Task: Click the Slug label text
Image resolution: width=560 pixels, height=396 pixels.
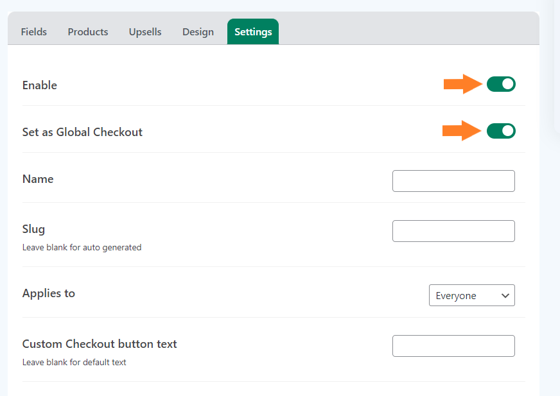Action: pyautogui.click(x=33, y=229)
